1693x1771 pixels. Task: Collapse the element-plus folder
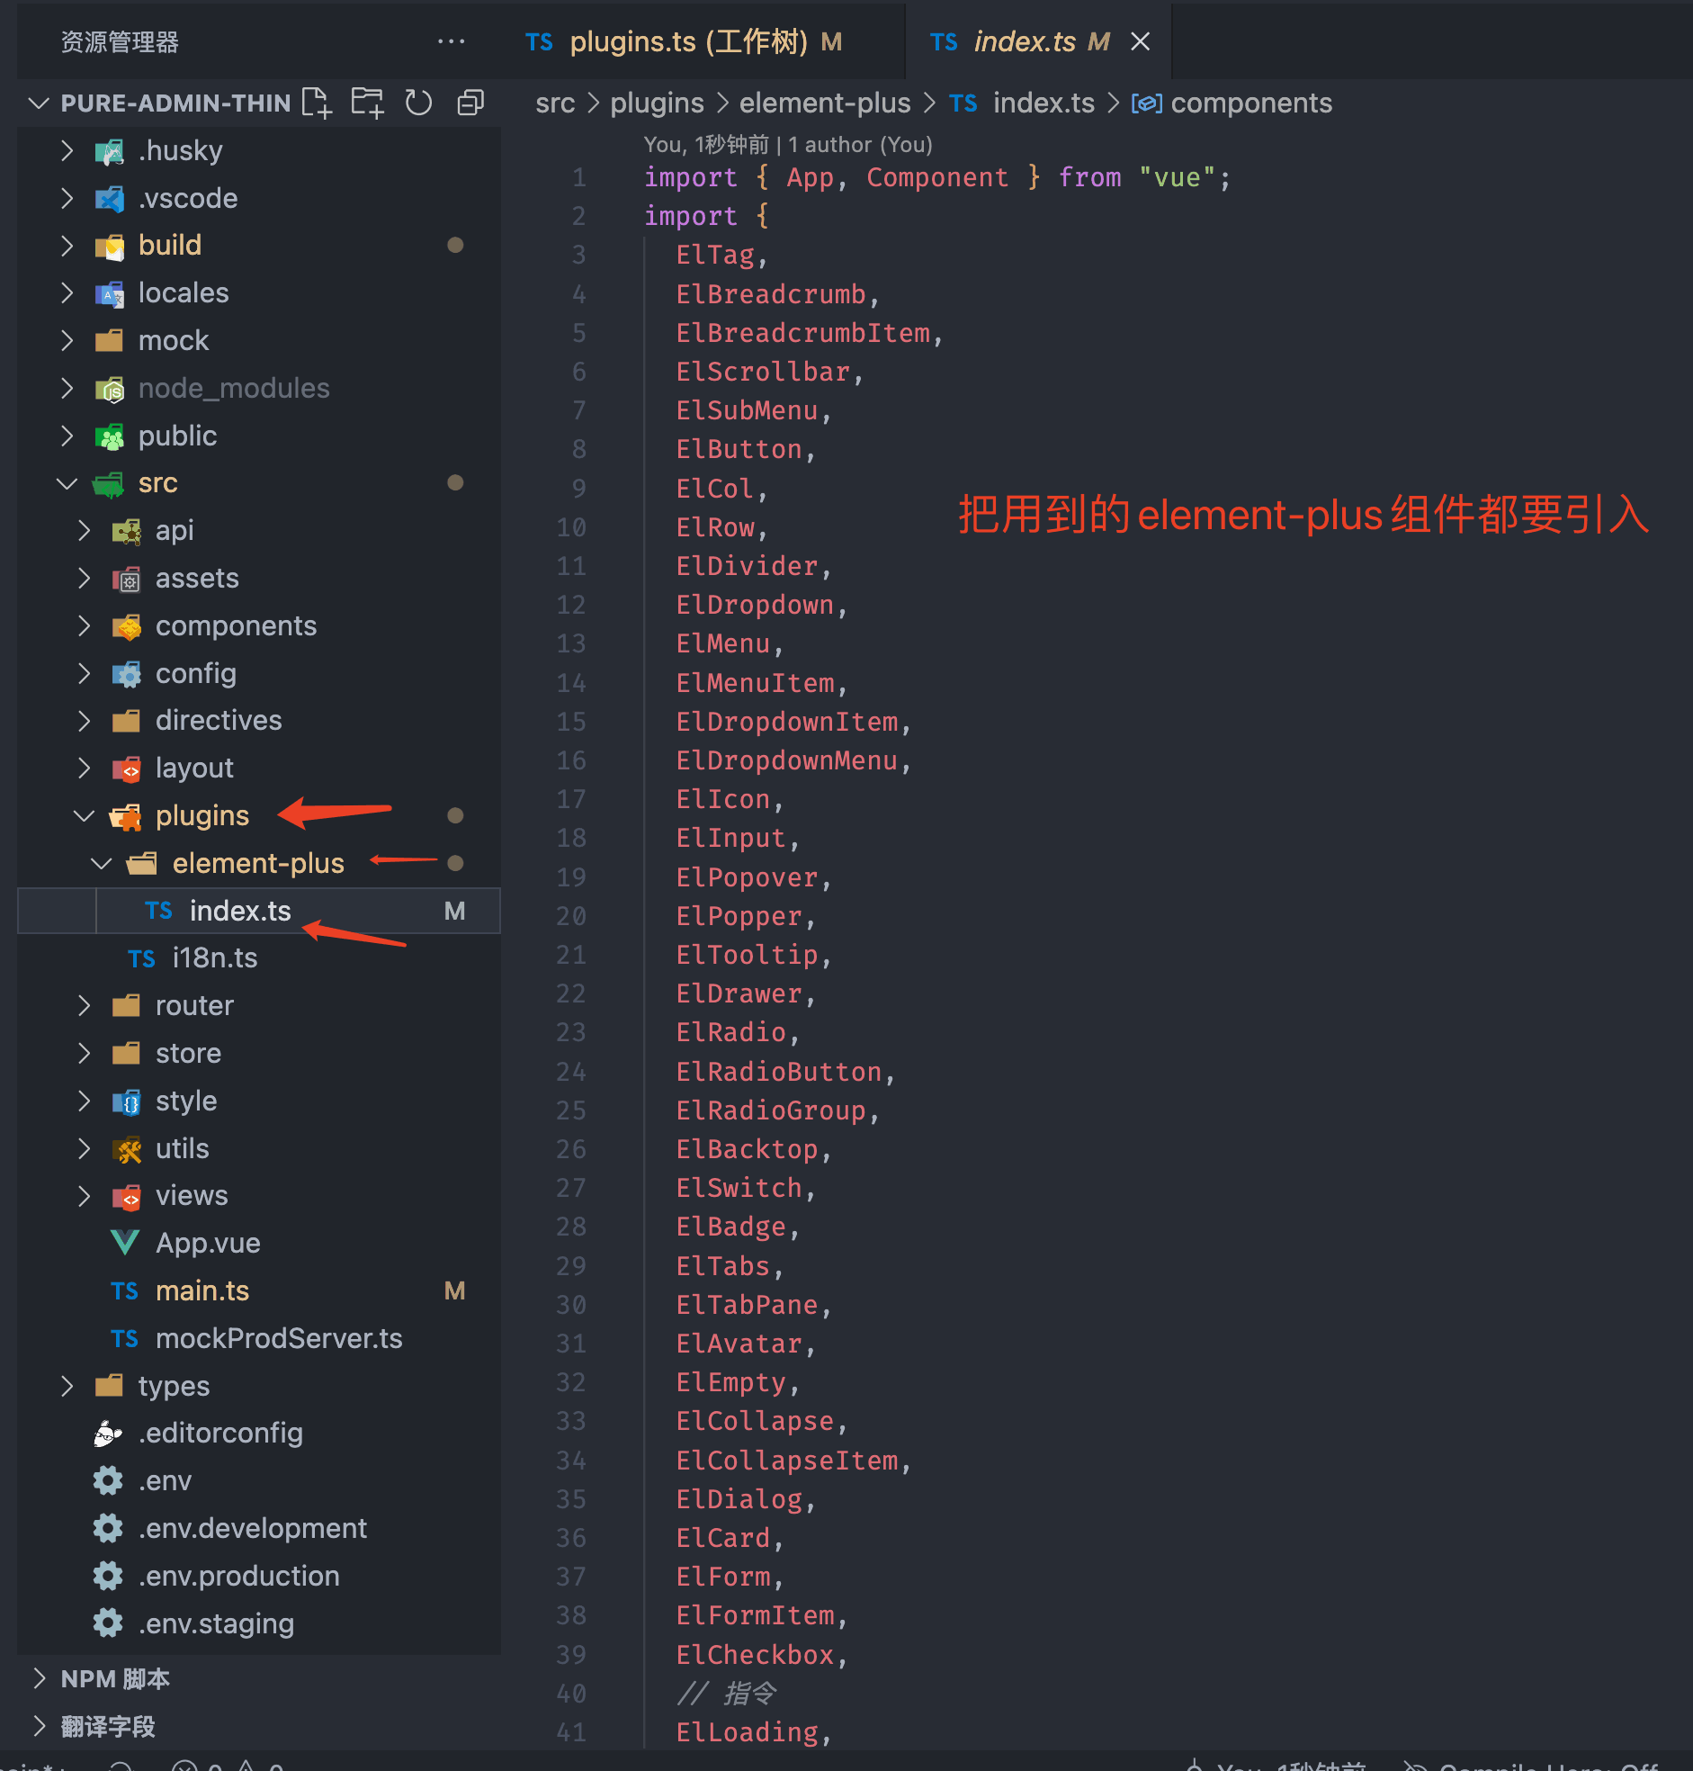tap(101, 864)
